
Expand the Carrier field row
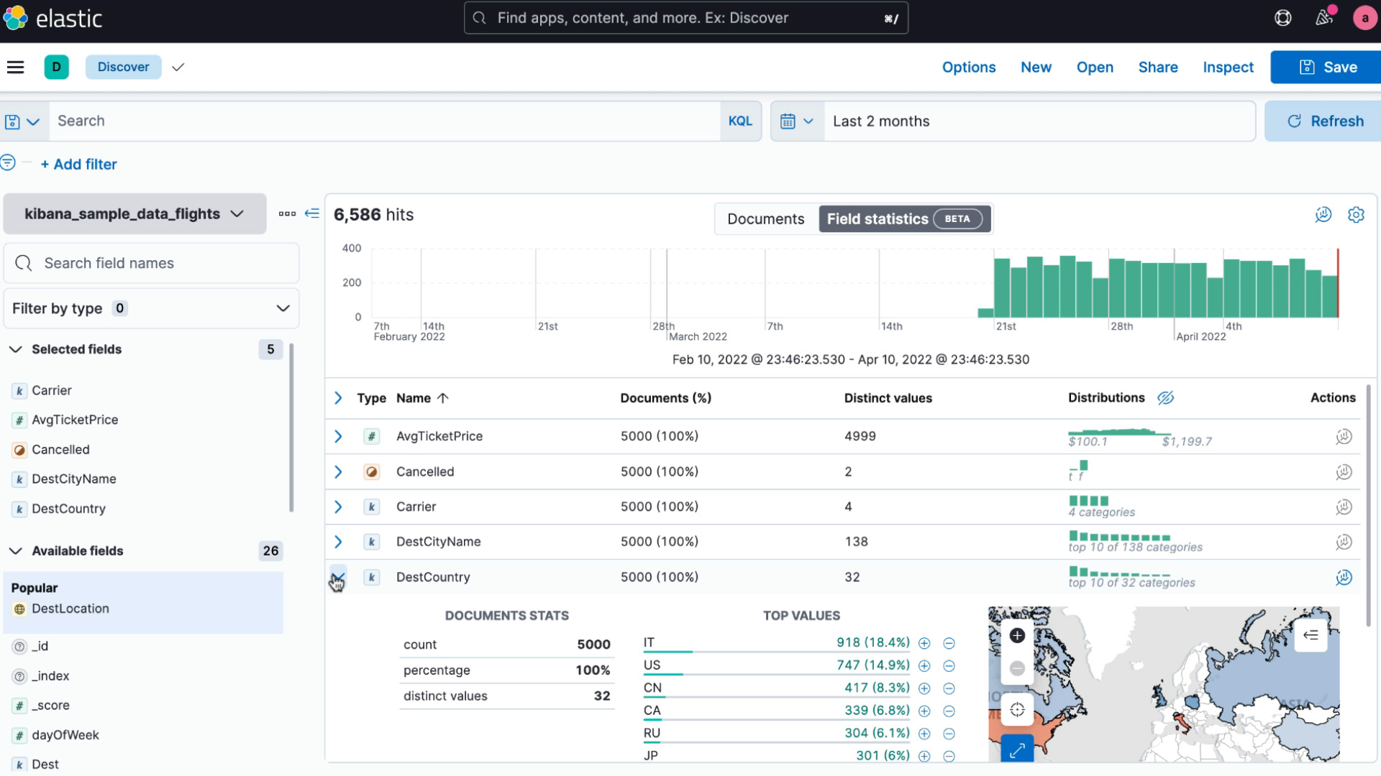click(x=337, y=506)
